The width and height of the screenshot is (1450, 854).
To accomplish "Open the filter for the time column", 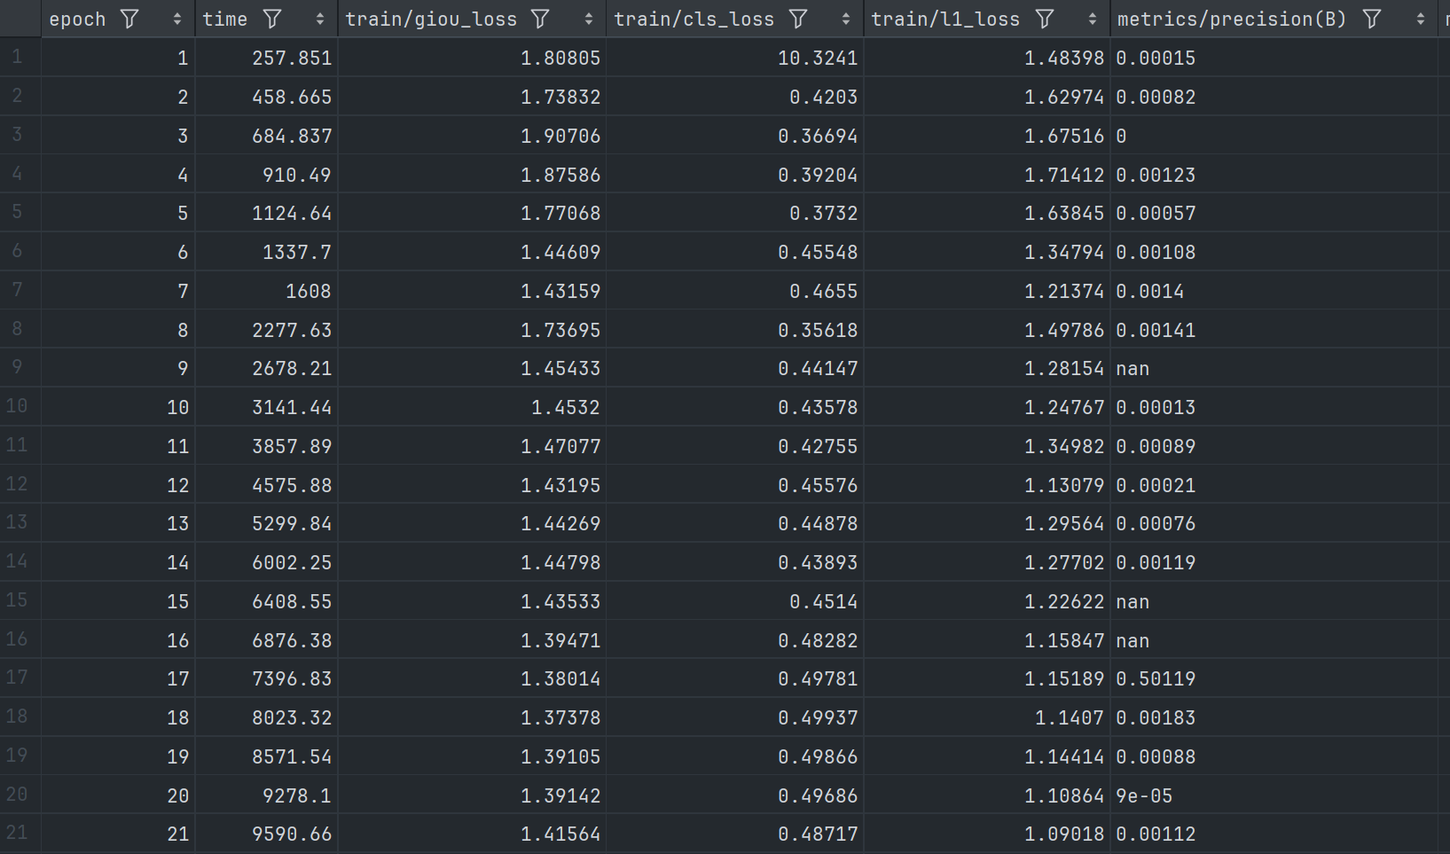I will (272, 19).
